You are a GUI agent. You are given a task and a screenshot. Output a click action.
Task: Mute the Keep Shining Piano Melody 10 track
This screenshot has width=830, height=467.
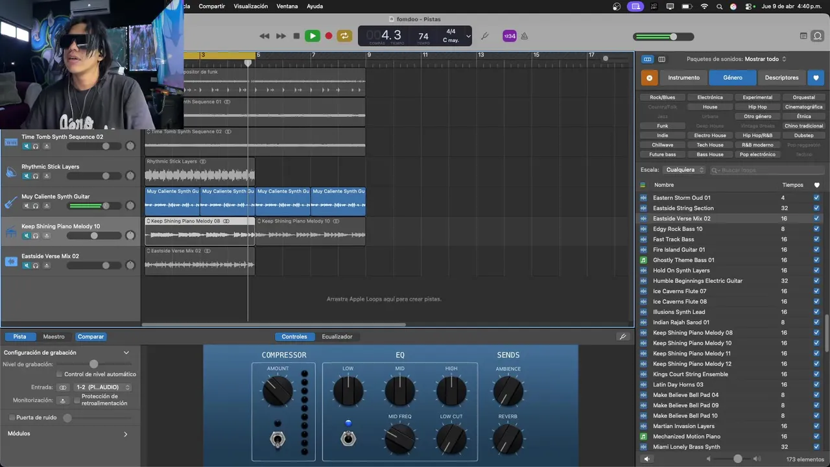click(x=27, y=235)
